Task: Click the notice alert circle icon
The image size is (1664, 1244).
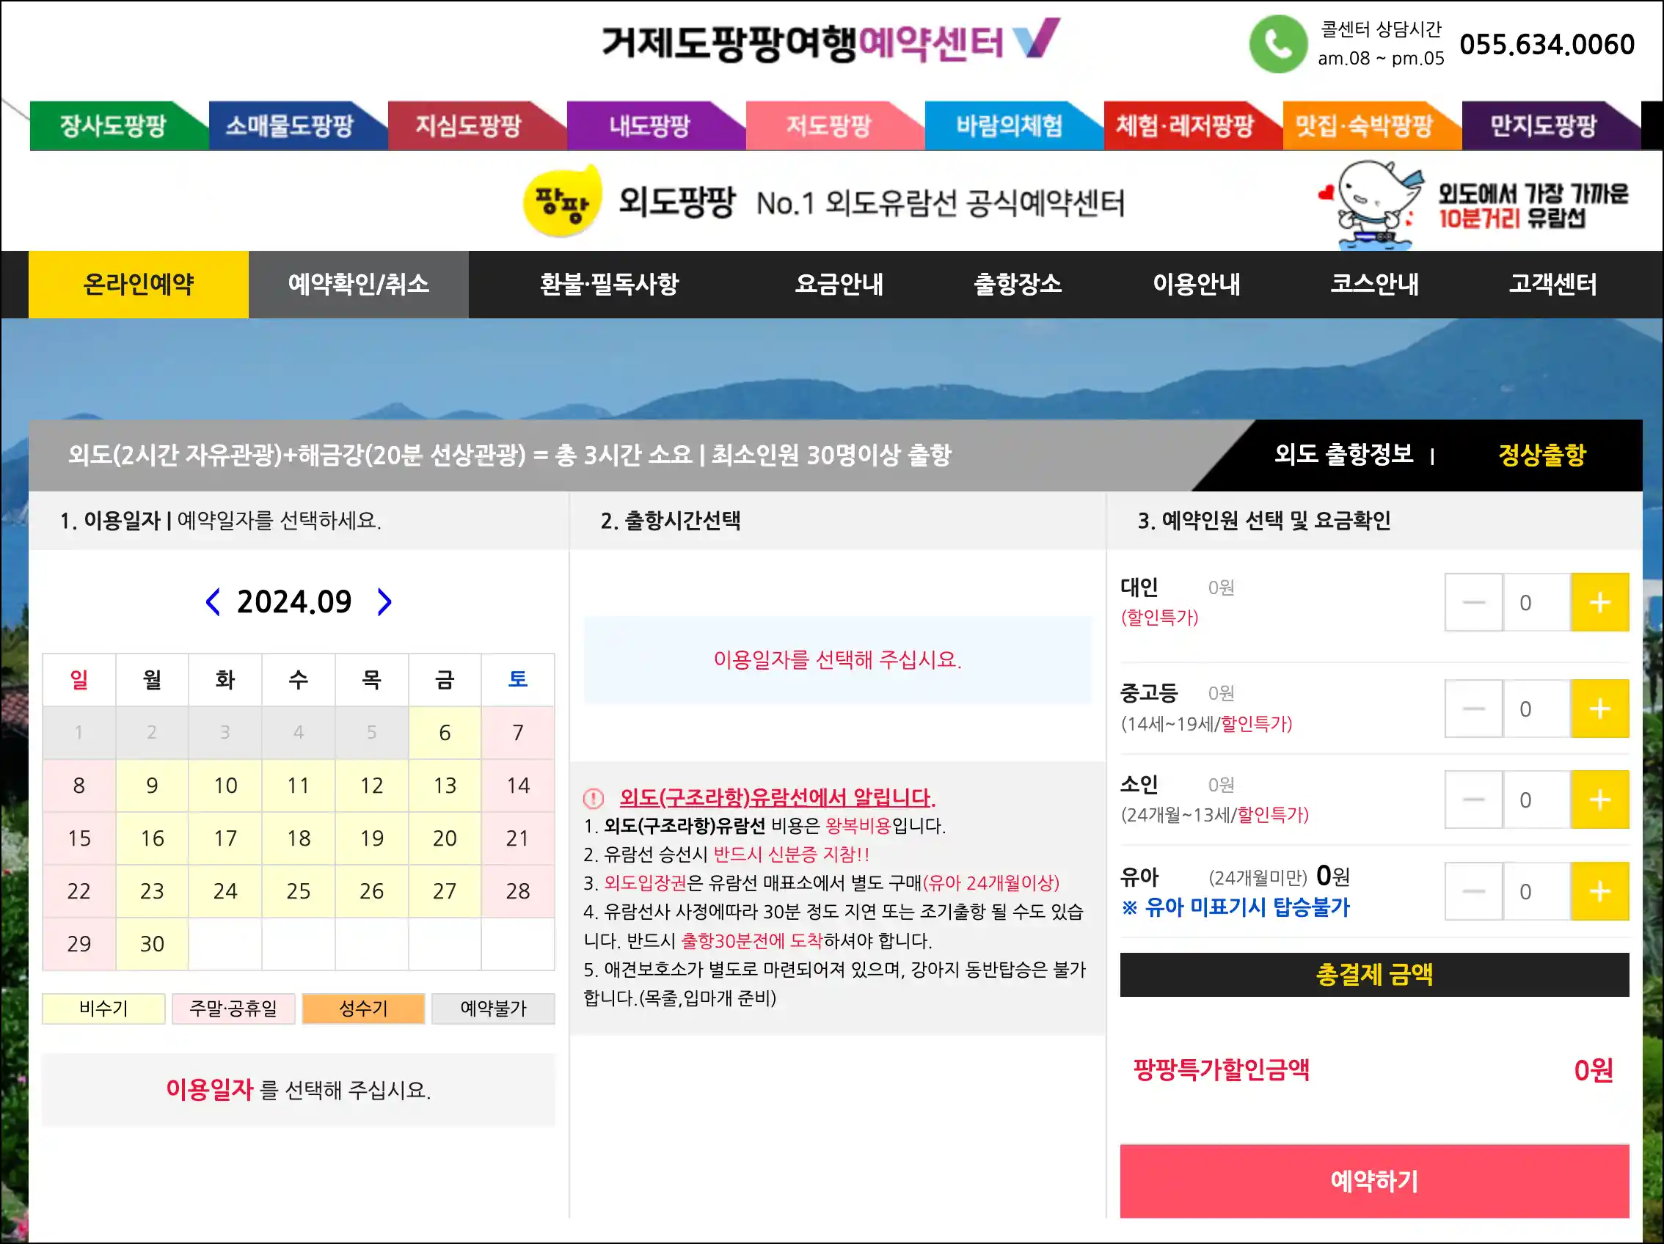Action: pos(594,797)
